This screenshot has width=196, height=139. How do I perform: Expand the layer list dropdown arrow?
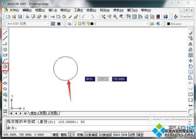point(147,24)
